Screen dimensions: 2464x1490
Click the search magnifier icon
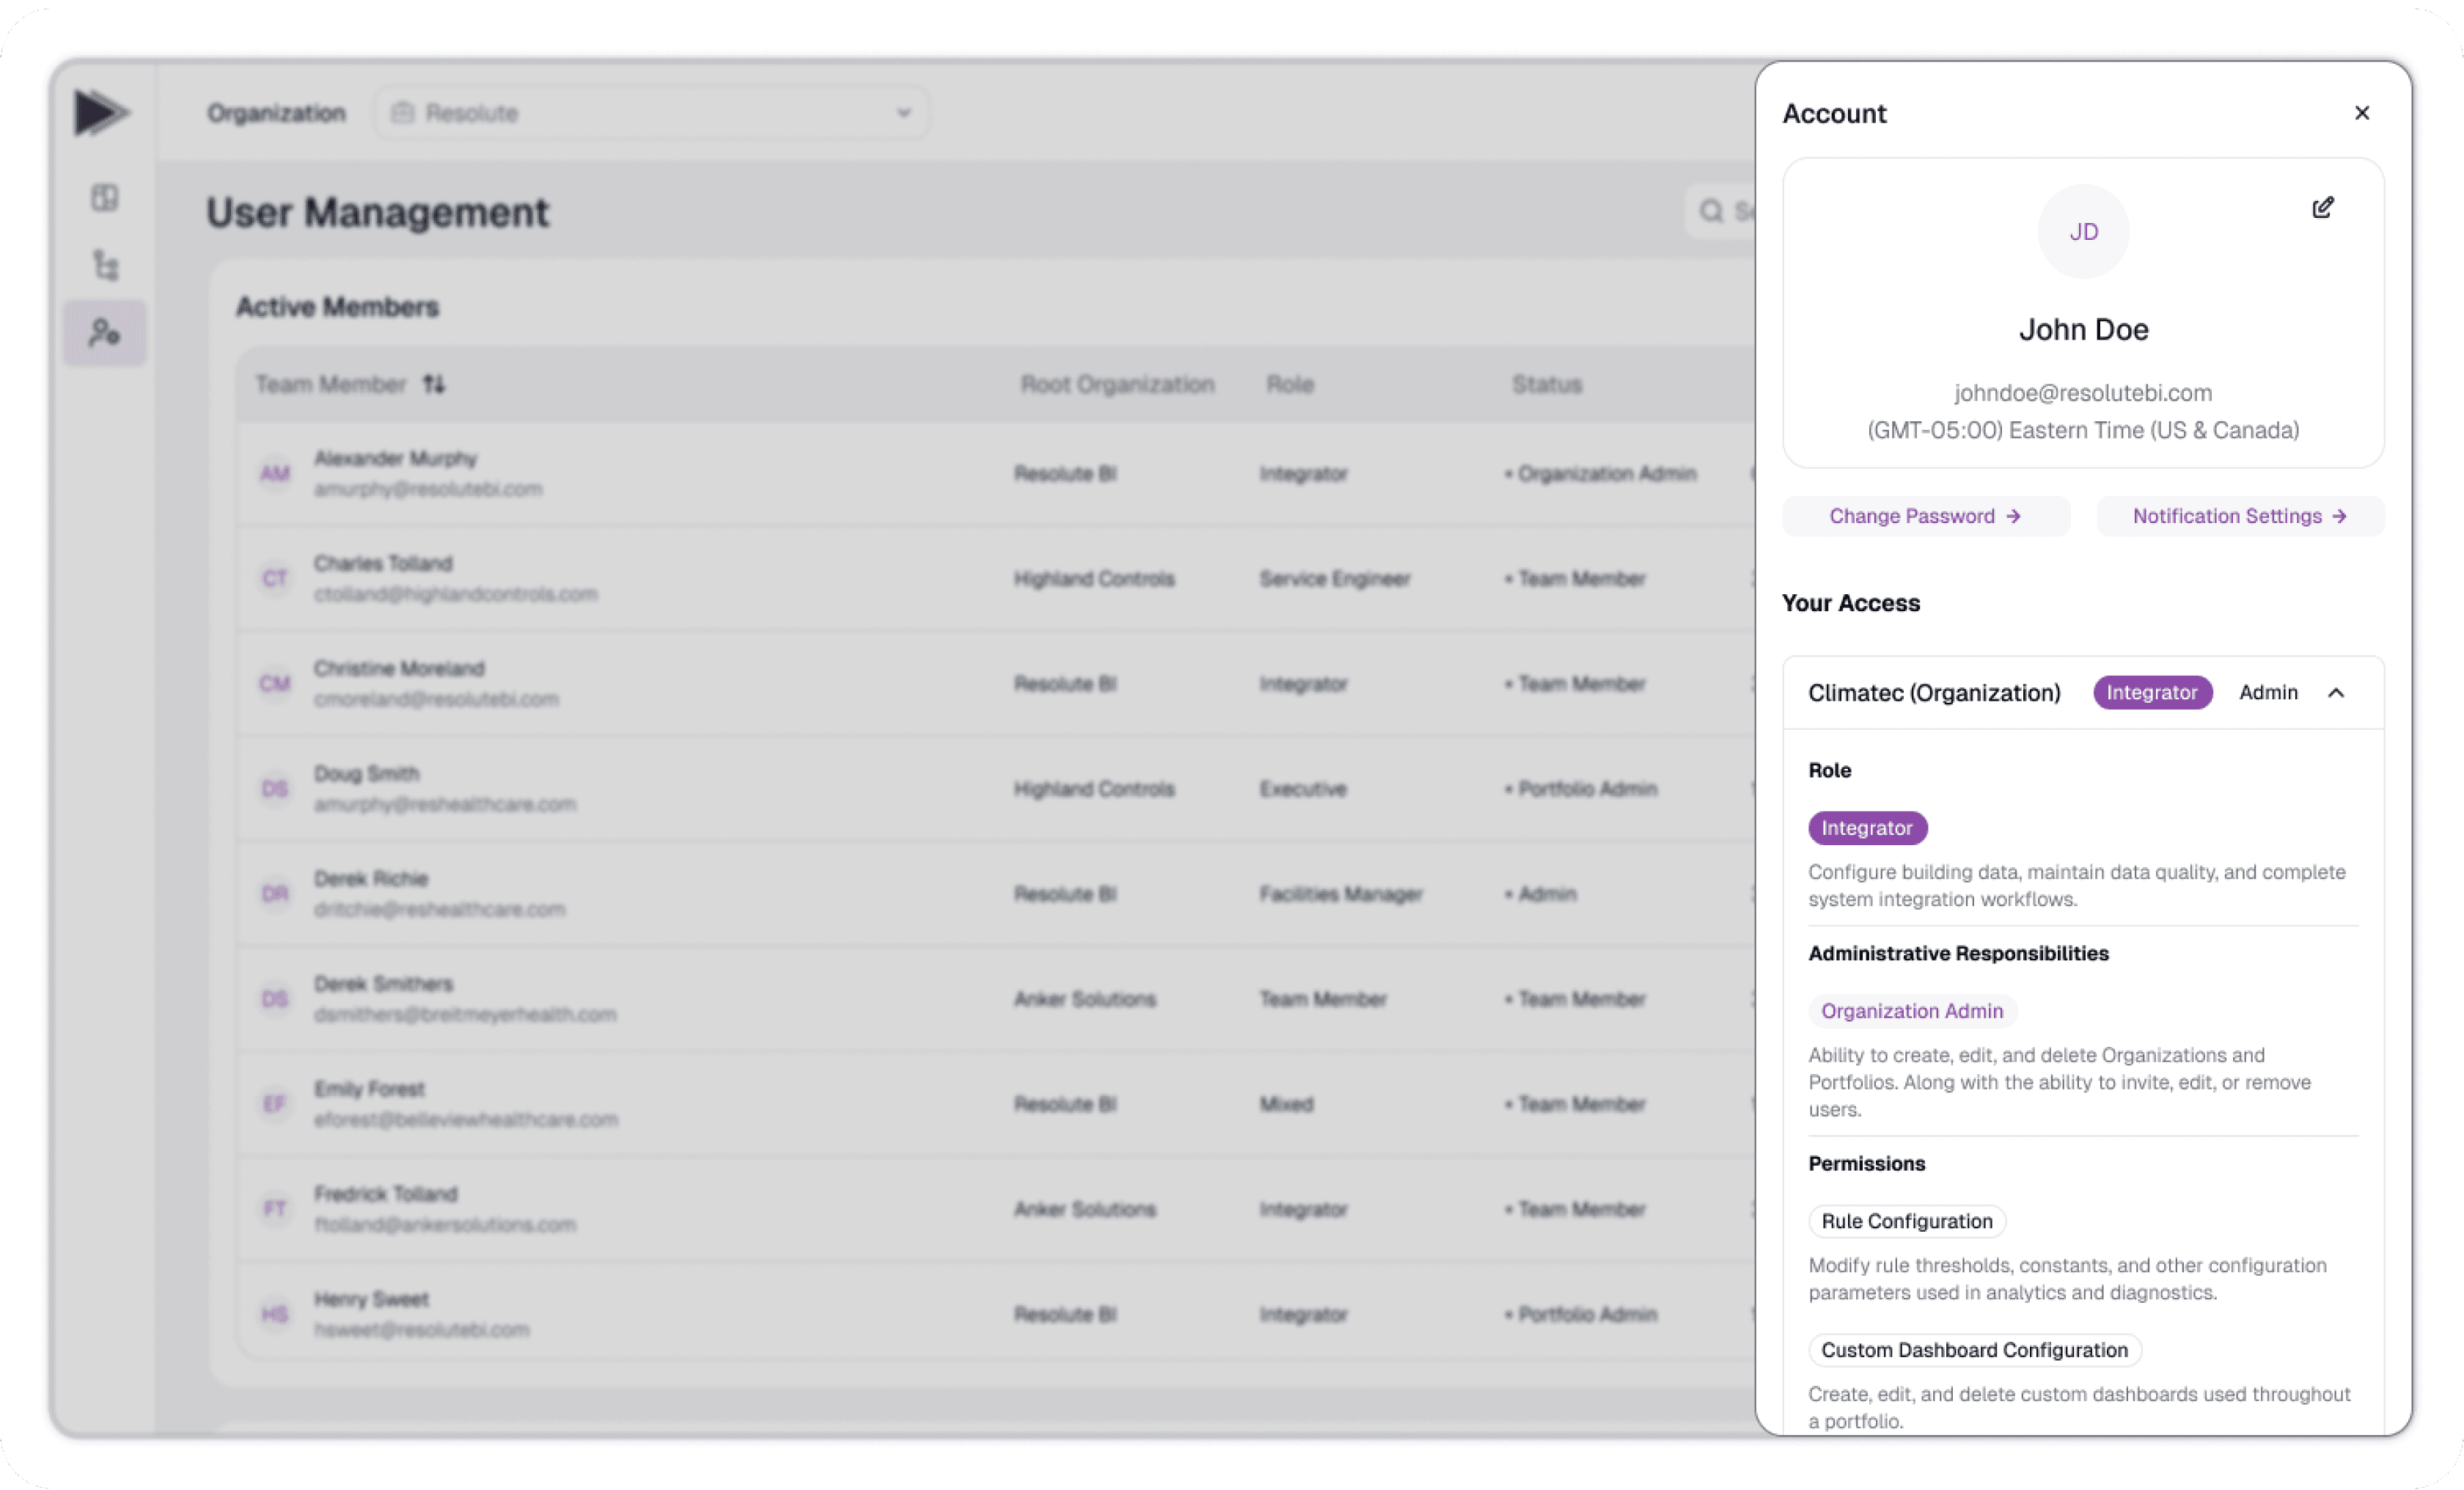tap(1711, 211)
